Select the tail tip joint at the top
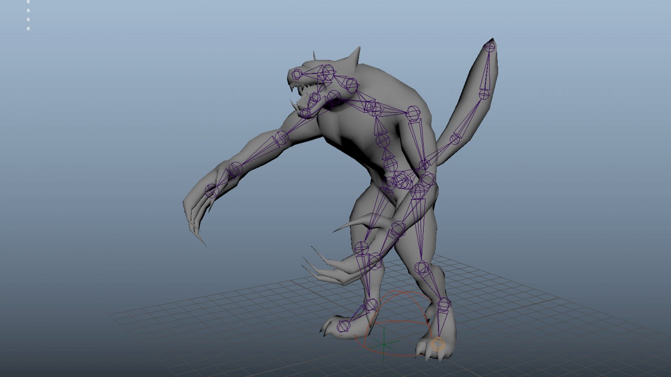The width and height of the screenshot is (671, 377). 489,46
